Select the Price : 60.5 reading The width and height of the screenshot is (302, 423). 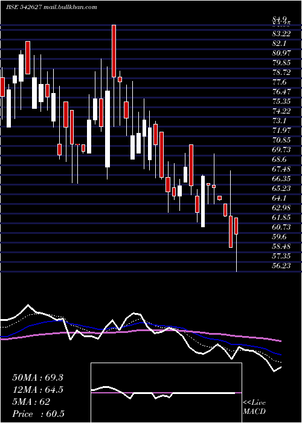pyautogui.click(x=39, y=414)
